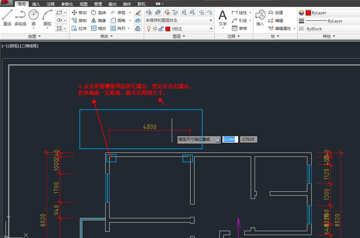Image resolution: width=360 pixels, height=238 pixels.
Task: Expand the 绘图 panel
Action: 35,36
